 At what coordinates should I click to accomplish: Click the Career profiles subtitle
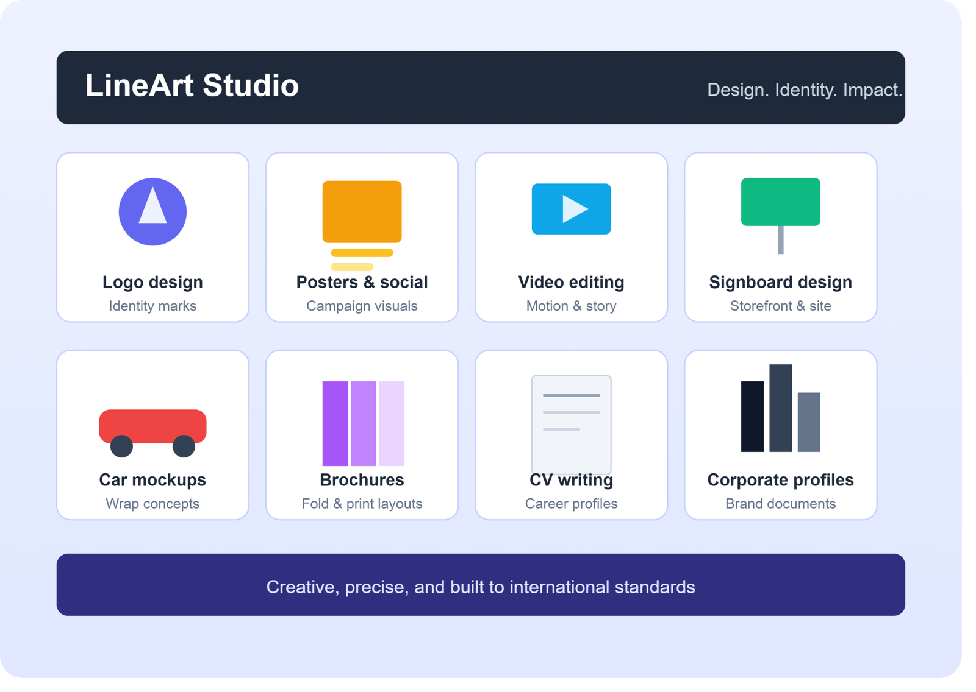[x=571, y=504]
